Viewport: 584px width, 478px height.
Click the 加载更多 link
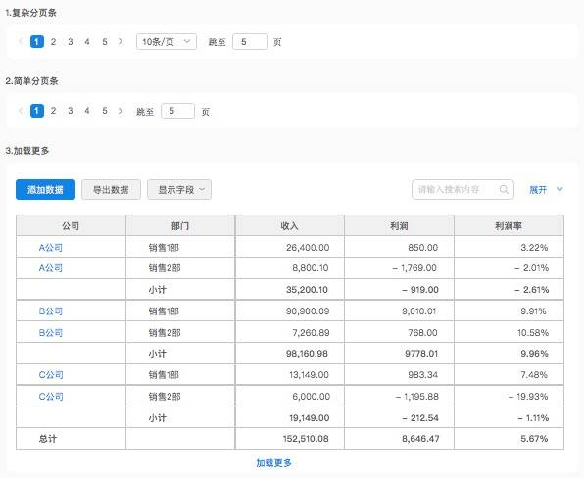coord(273,463)
